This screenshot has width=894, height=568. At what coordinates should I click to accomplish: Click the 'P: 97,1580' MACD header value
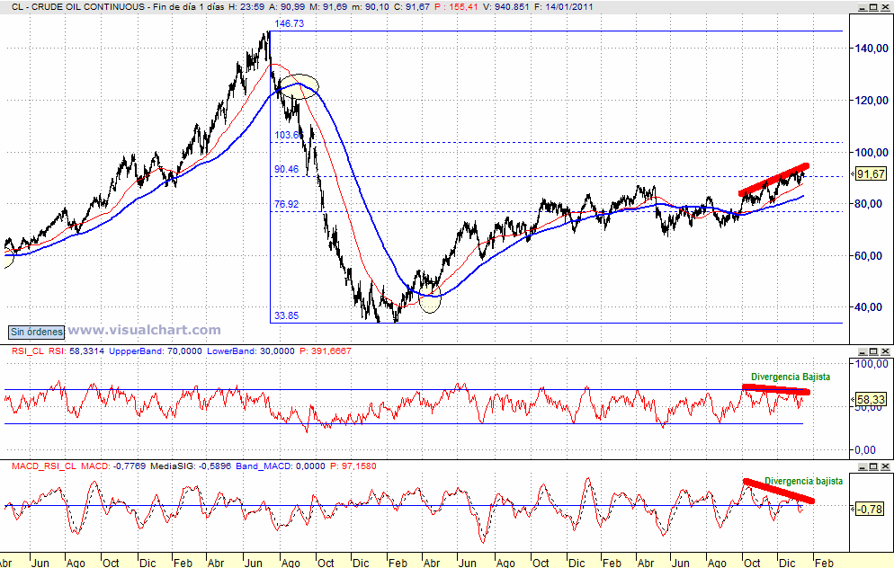click(x=353, y=466)
